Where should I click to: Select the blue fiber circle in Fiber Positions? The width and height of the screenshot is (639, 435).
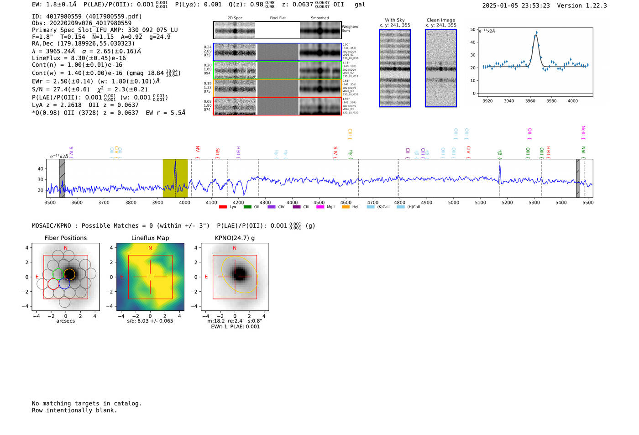[x=64, y=283]
